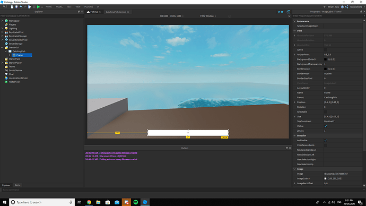Select the Chat service item

pyautogui.click(x=11, y=74)
